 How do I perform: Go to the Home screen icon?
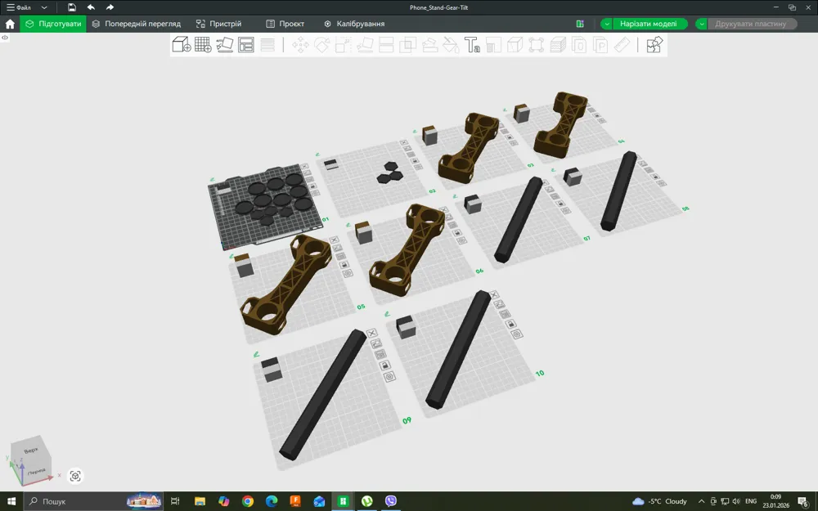coord(10,24)
